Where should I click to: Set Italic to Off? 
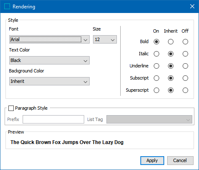click(x=185, y=54)
